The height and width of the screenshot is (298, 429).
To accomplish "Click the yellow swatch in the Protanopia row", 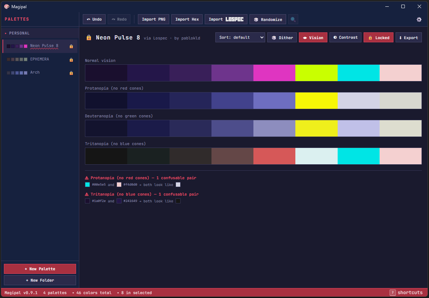I will pos(316,101).
